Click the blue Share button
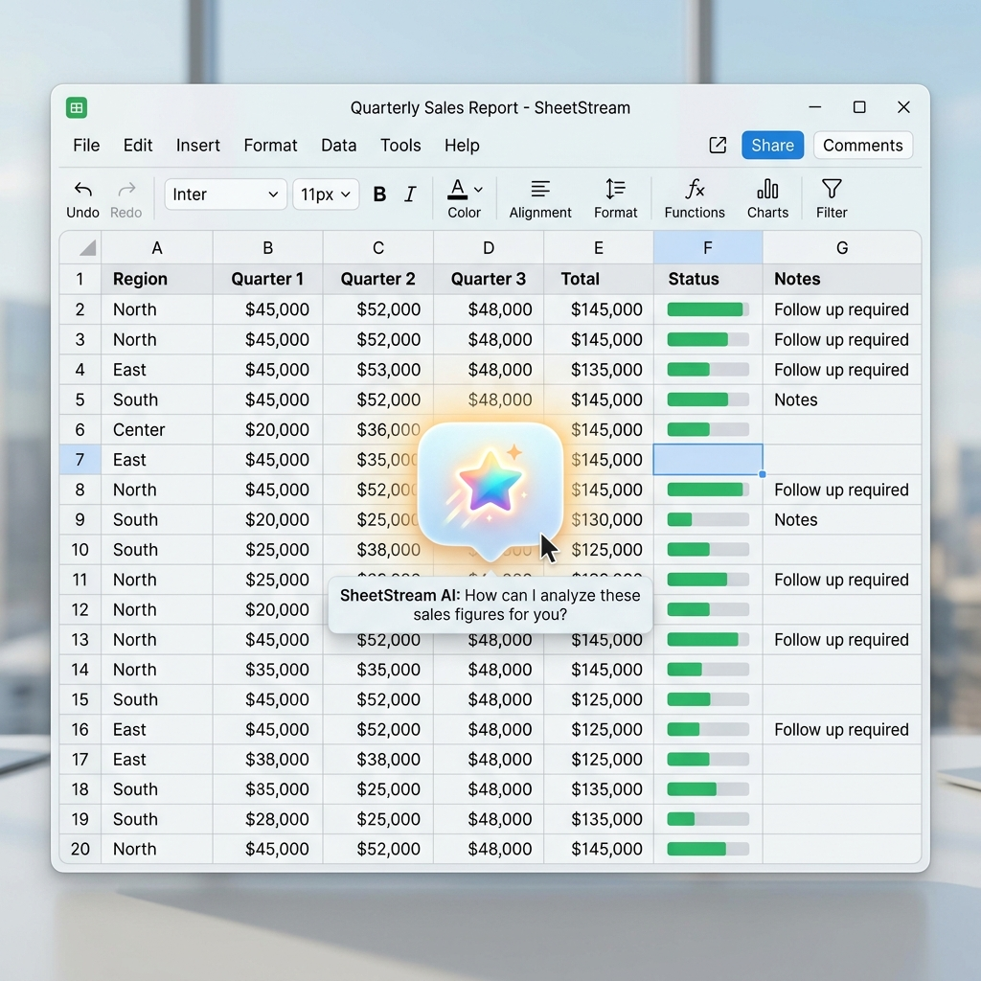The height and width of the screenshot is (981, 981). pyautogui.click(x=773, y=146)
